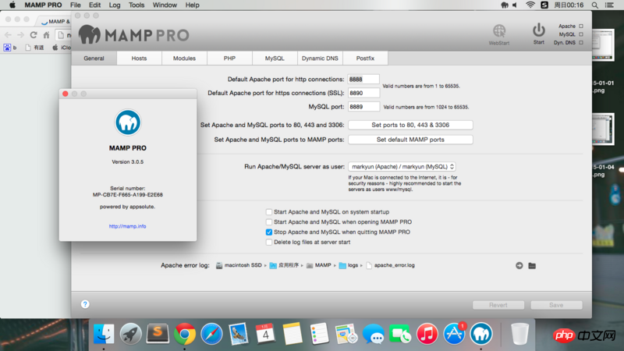Launch Google Chrome from the dock
Image resolution: width=624 pixels, height=351 pixels.
tap(185, 333)
